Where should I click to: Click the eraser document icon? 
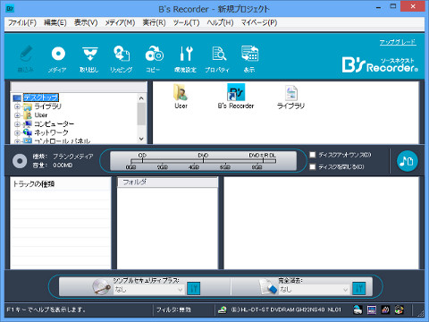(x=267, y=287)
